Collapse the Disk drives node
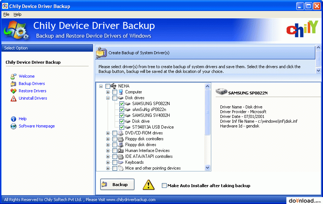The width and height of the screenshot is (323, 204). [x=108, y=98]
